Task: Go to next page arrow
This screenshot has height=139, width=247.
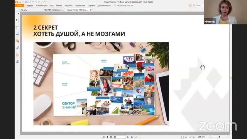Action: click(128, 137)
